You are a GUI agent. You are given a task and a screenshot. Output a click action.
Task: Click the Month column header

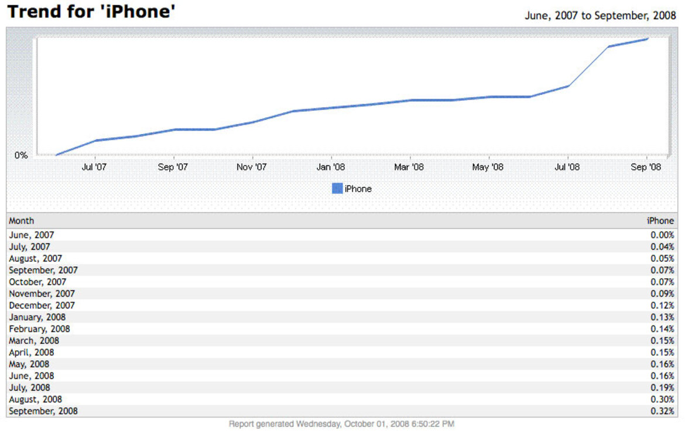(x=22, y=221)
